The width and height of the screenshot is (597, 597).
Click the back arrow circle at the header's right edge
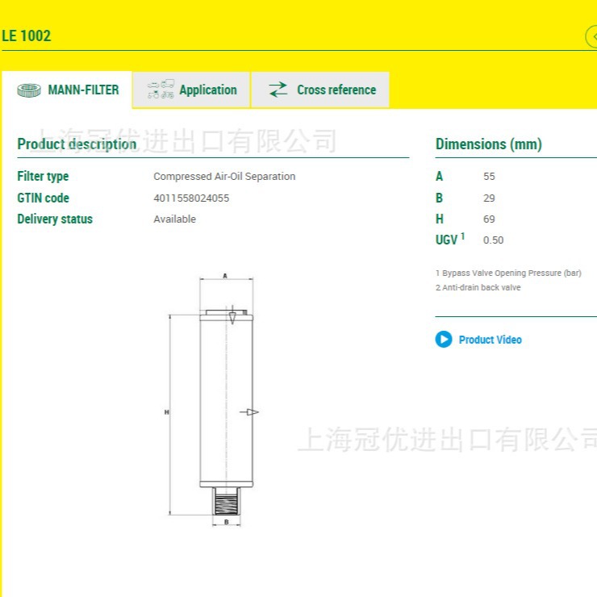pos(591,36)
